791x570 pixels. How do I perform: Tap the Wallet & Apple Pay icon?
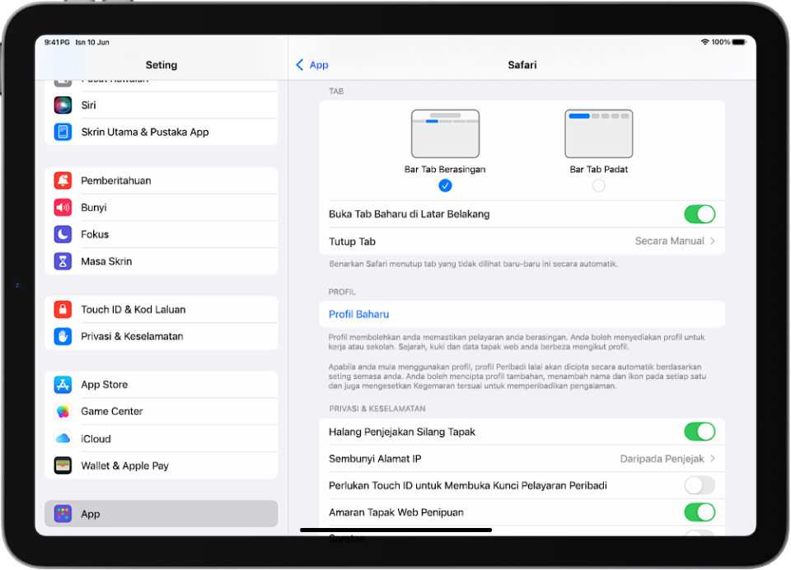(63, 465)
